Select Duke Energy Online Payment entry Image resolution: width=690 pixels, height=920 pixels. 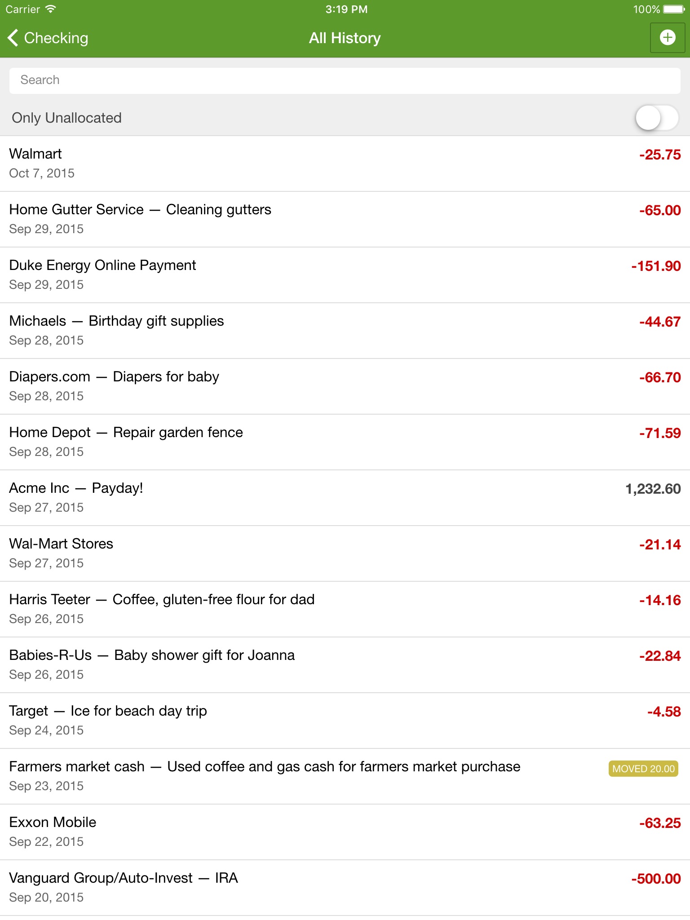345,275
